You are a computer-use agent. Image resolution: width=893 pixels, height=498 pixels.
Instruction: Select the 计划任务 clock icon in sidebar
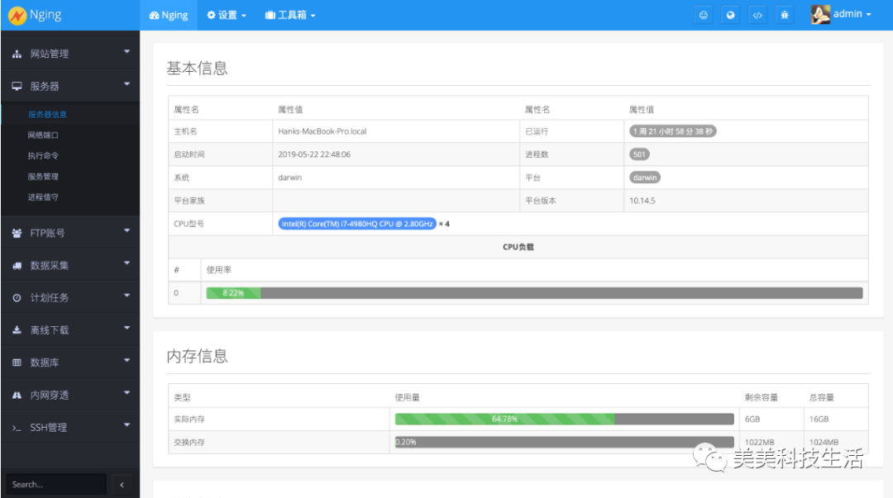point(18,296)
